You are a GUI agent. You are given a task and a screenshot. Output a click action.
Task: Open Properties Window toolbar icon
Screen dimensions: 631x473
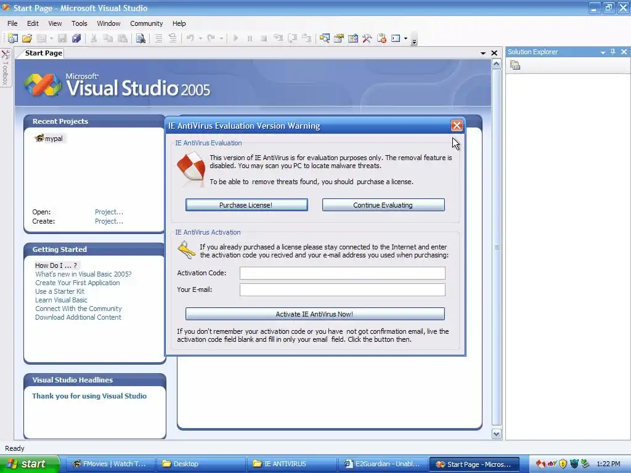(x=339, y=38)
